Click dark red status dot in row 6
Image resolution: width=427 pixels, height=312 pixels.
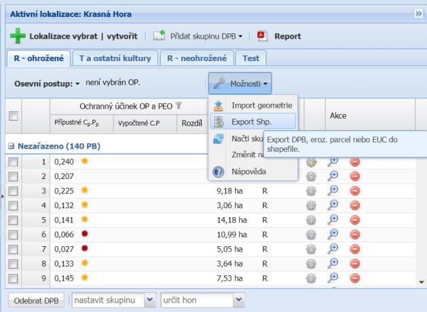click(85, 233)
